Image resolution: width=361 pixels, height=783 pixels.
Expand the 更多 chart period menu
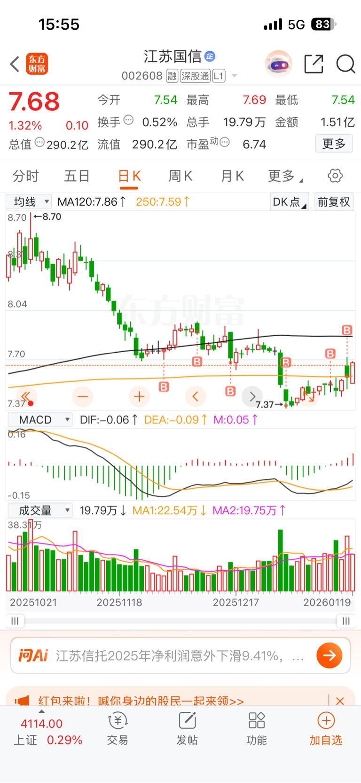285,176
